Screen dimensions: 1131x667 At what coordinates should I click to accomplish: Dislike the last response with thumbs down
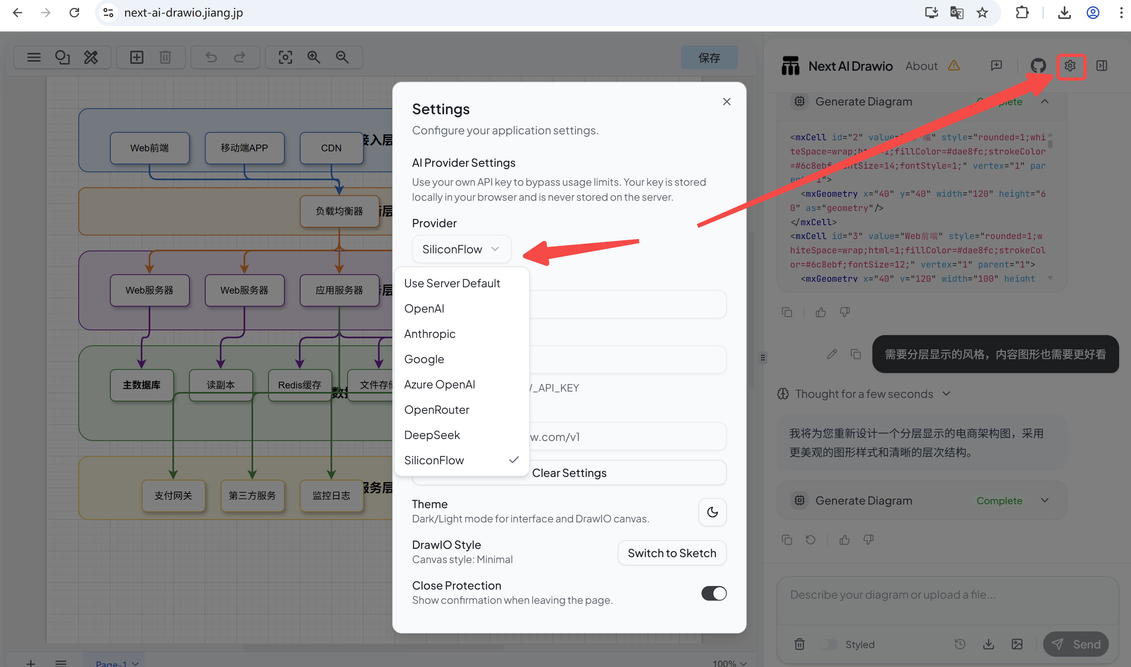pyautogui.click(x=868, y=539)
